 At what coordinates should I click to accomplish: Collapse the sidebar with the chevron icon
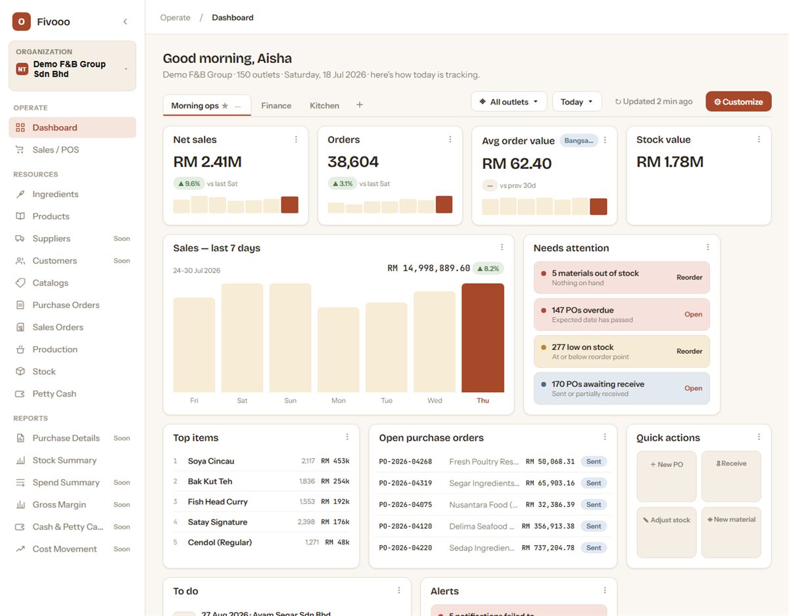(x=125, y=22)
